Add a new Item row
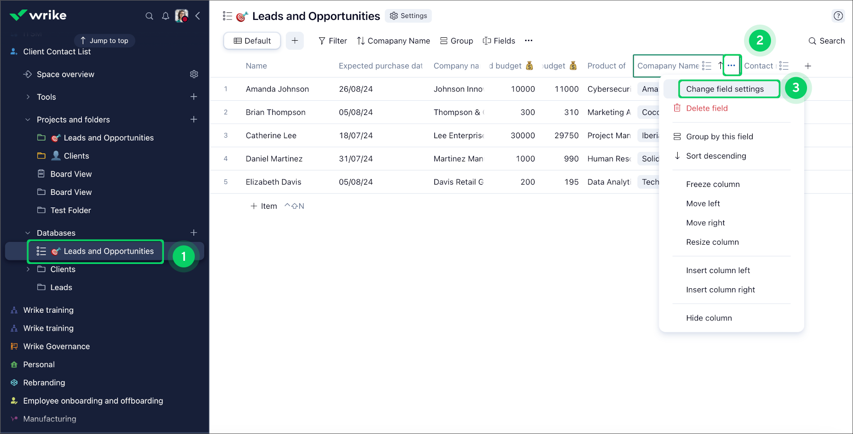This screenshot has height=434, width=853. [x=263, y=206]
